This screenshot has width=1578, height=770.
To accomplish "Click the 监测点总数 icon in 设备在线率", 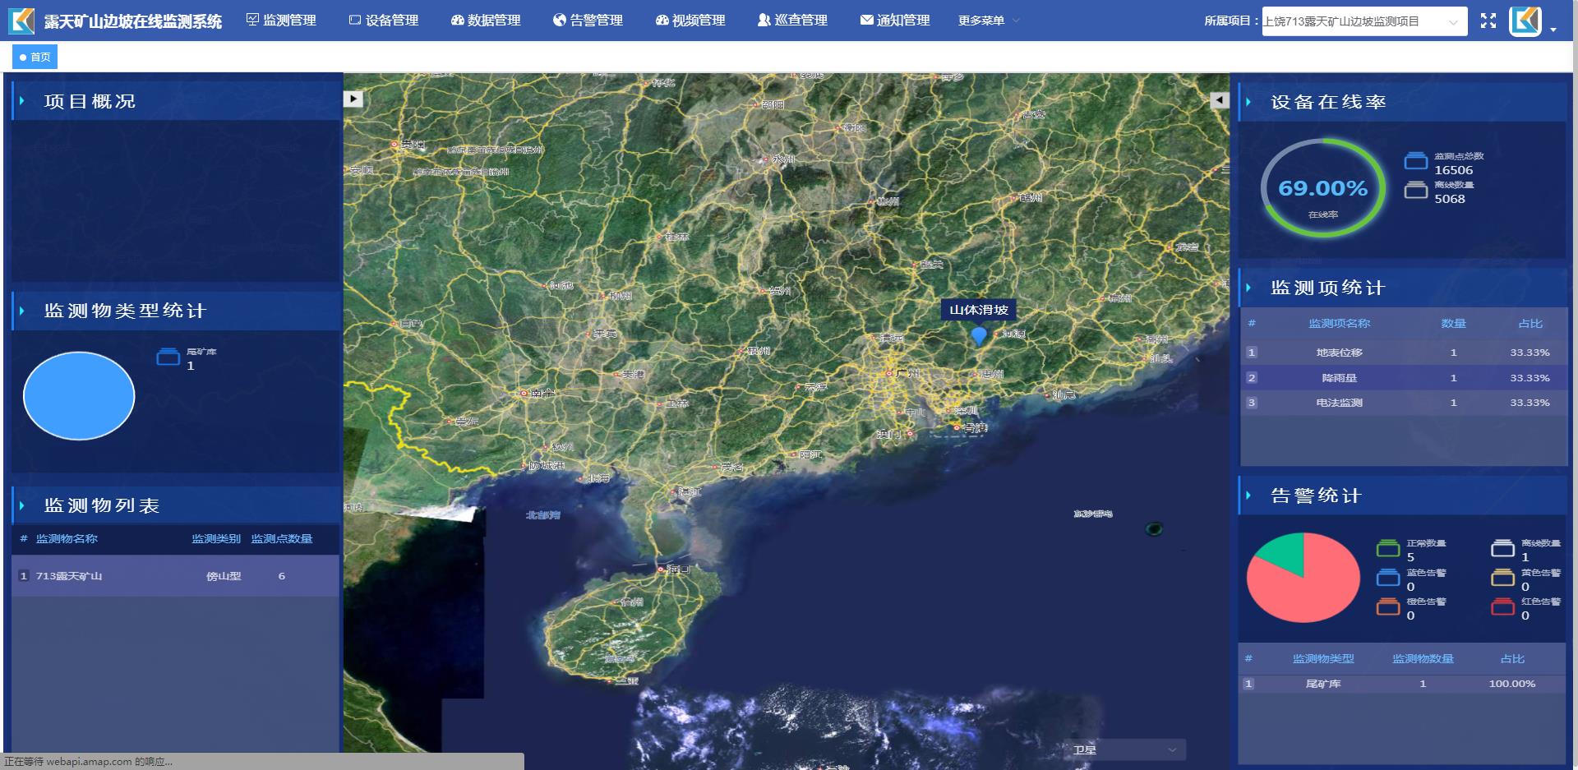I will tap(1416, 162).
